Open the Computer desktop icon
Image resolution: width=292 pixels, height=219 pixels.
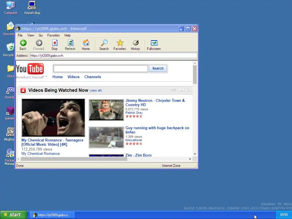(x=11, y=8)
